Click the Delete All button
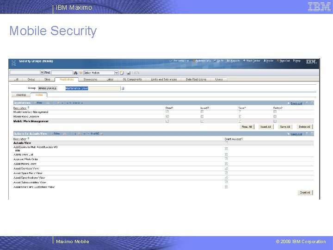Screen dimensions: 333x250 coord(304,127)
